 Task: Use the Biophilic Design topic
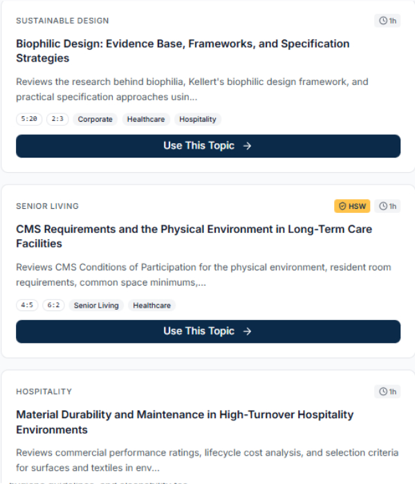click(x=207, y=146)
